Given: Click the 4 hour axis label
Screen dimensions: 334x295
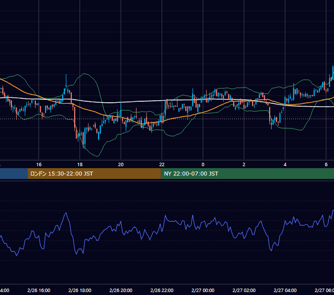Looking at the screenshot, I should click(285, 165).
